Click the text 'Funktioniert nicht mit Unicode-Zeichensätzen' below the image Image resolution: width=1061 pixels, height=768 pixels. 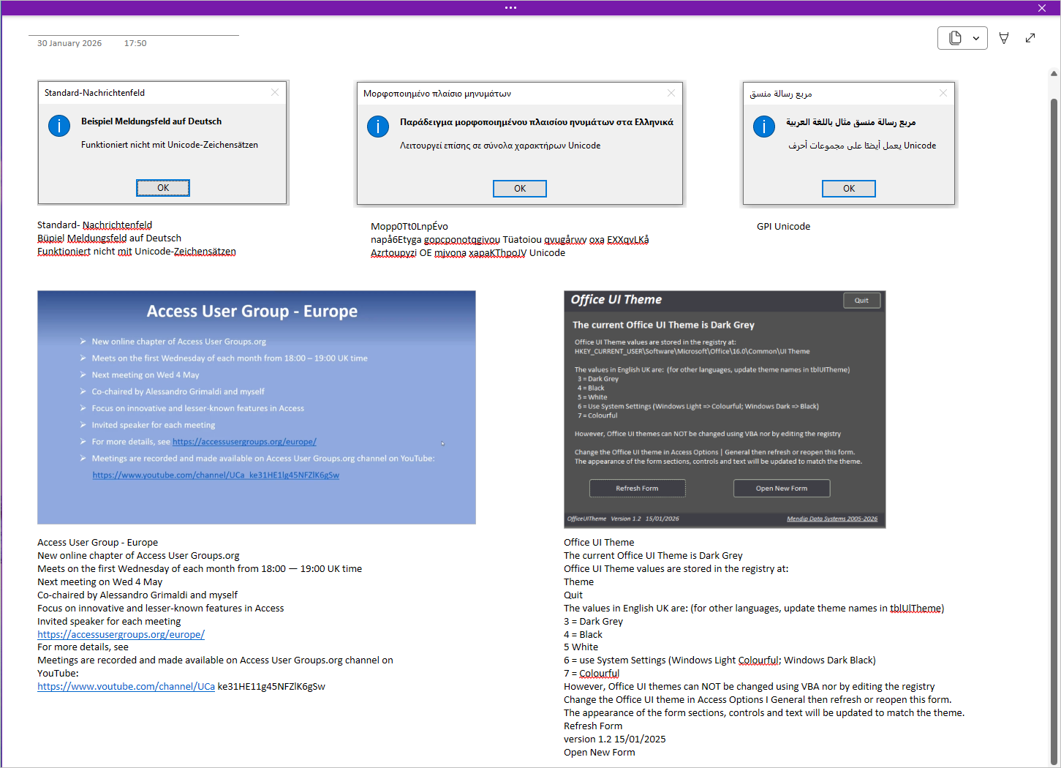(137, 251)
